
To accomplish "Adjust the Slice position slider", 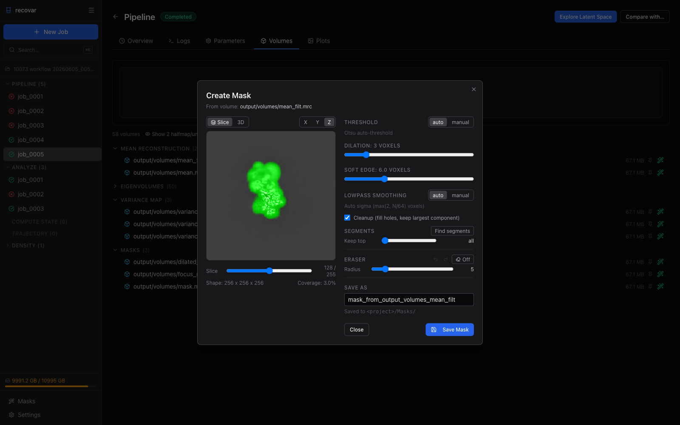I will pos(269,271).
